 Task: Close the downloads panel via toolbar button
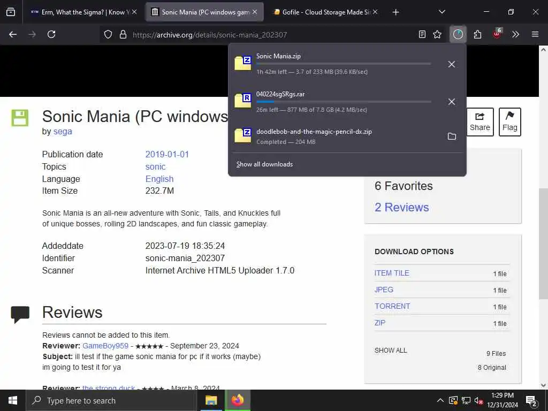click(458, 34)
